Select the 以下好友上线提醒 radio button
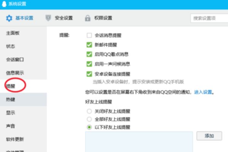The image size is (228, 152). point(89,127)
